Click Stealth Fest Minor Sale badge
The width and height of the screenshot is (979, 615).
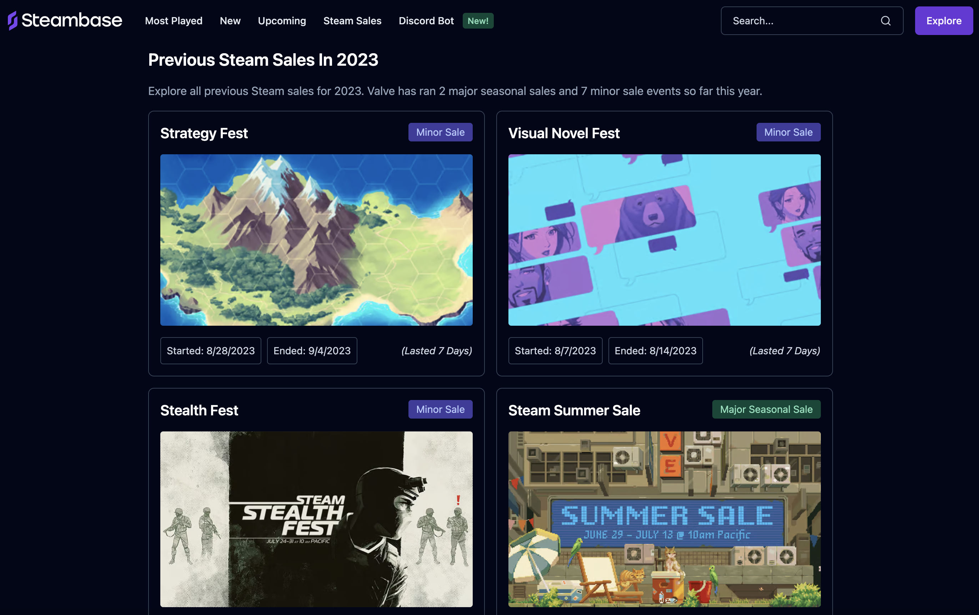coord(440,409)
